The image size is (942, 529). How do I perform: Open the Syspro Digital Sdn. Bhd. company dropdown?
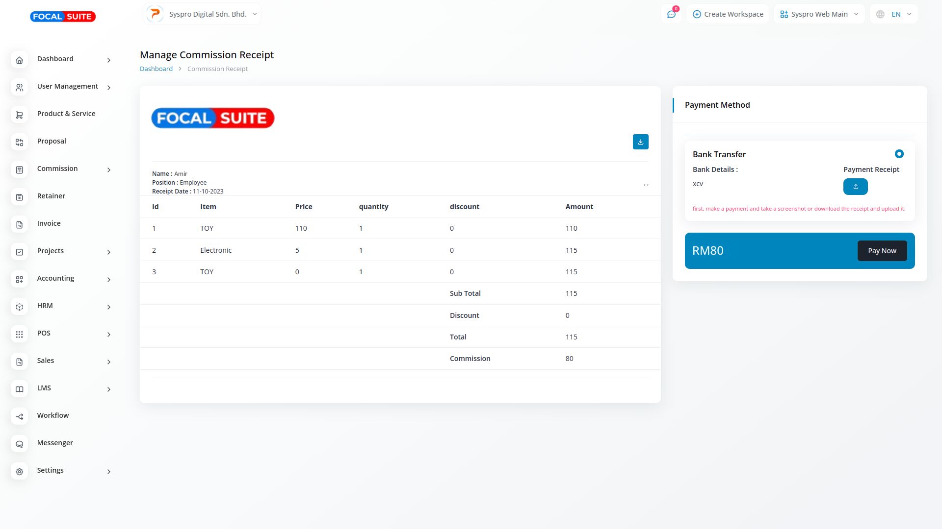tap(203, 14)
